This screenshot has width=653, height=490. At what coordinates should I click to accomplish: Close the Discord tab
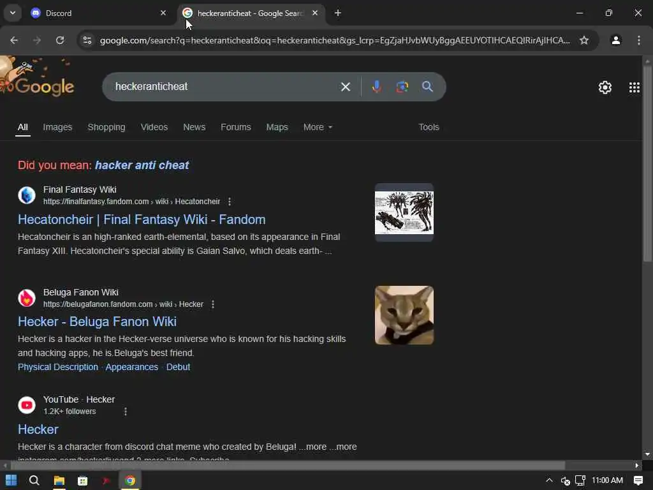point(163,13)
